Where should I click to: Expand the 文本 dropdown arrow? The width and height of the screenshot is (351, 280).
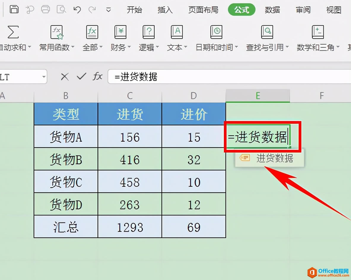185,47
